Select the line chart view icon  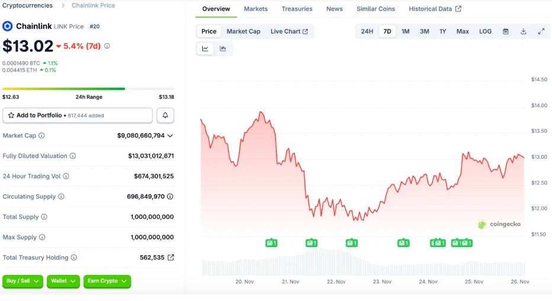[206, 49]
